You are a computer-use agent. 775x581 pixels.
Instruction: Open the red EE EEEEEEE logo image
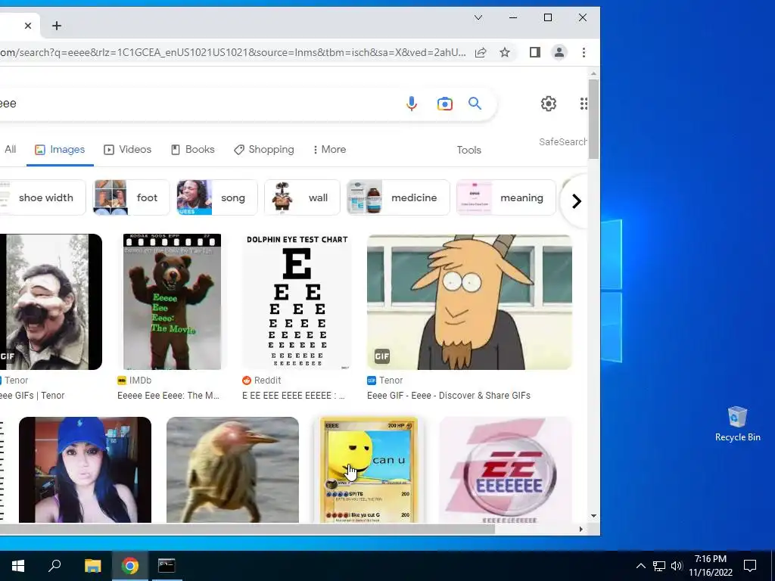tap(505, 469)
